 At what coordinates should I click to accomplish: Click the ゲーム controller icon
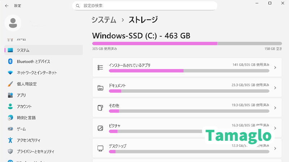[10, 129]
